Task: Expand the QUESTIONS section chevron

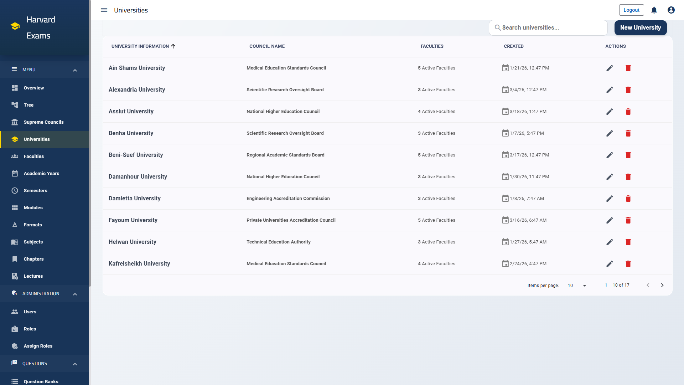Action: (x=75, y=364)
